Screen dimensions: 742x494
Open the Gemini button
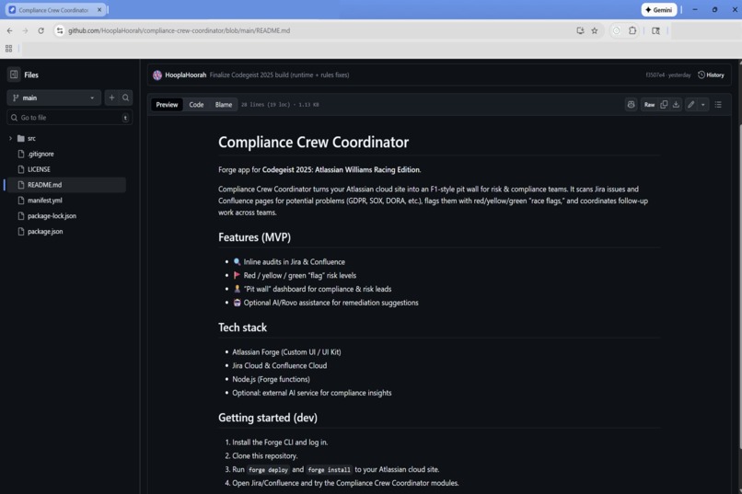[659, 10]
